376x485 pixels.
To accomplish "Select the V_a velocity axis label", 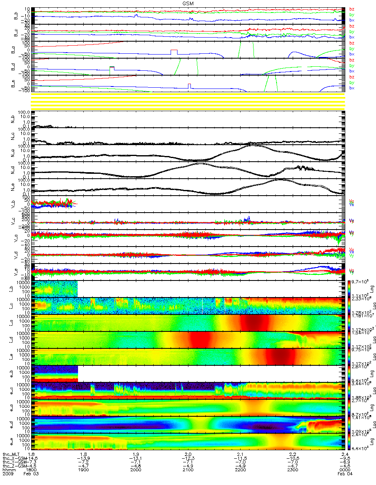I will (x=17, y=238).
